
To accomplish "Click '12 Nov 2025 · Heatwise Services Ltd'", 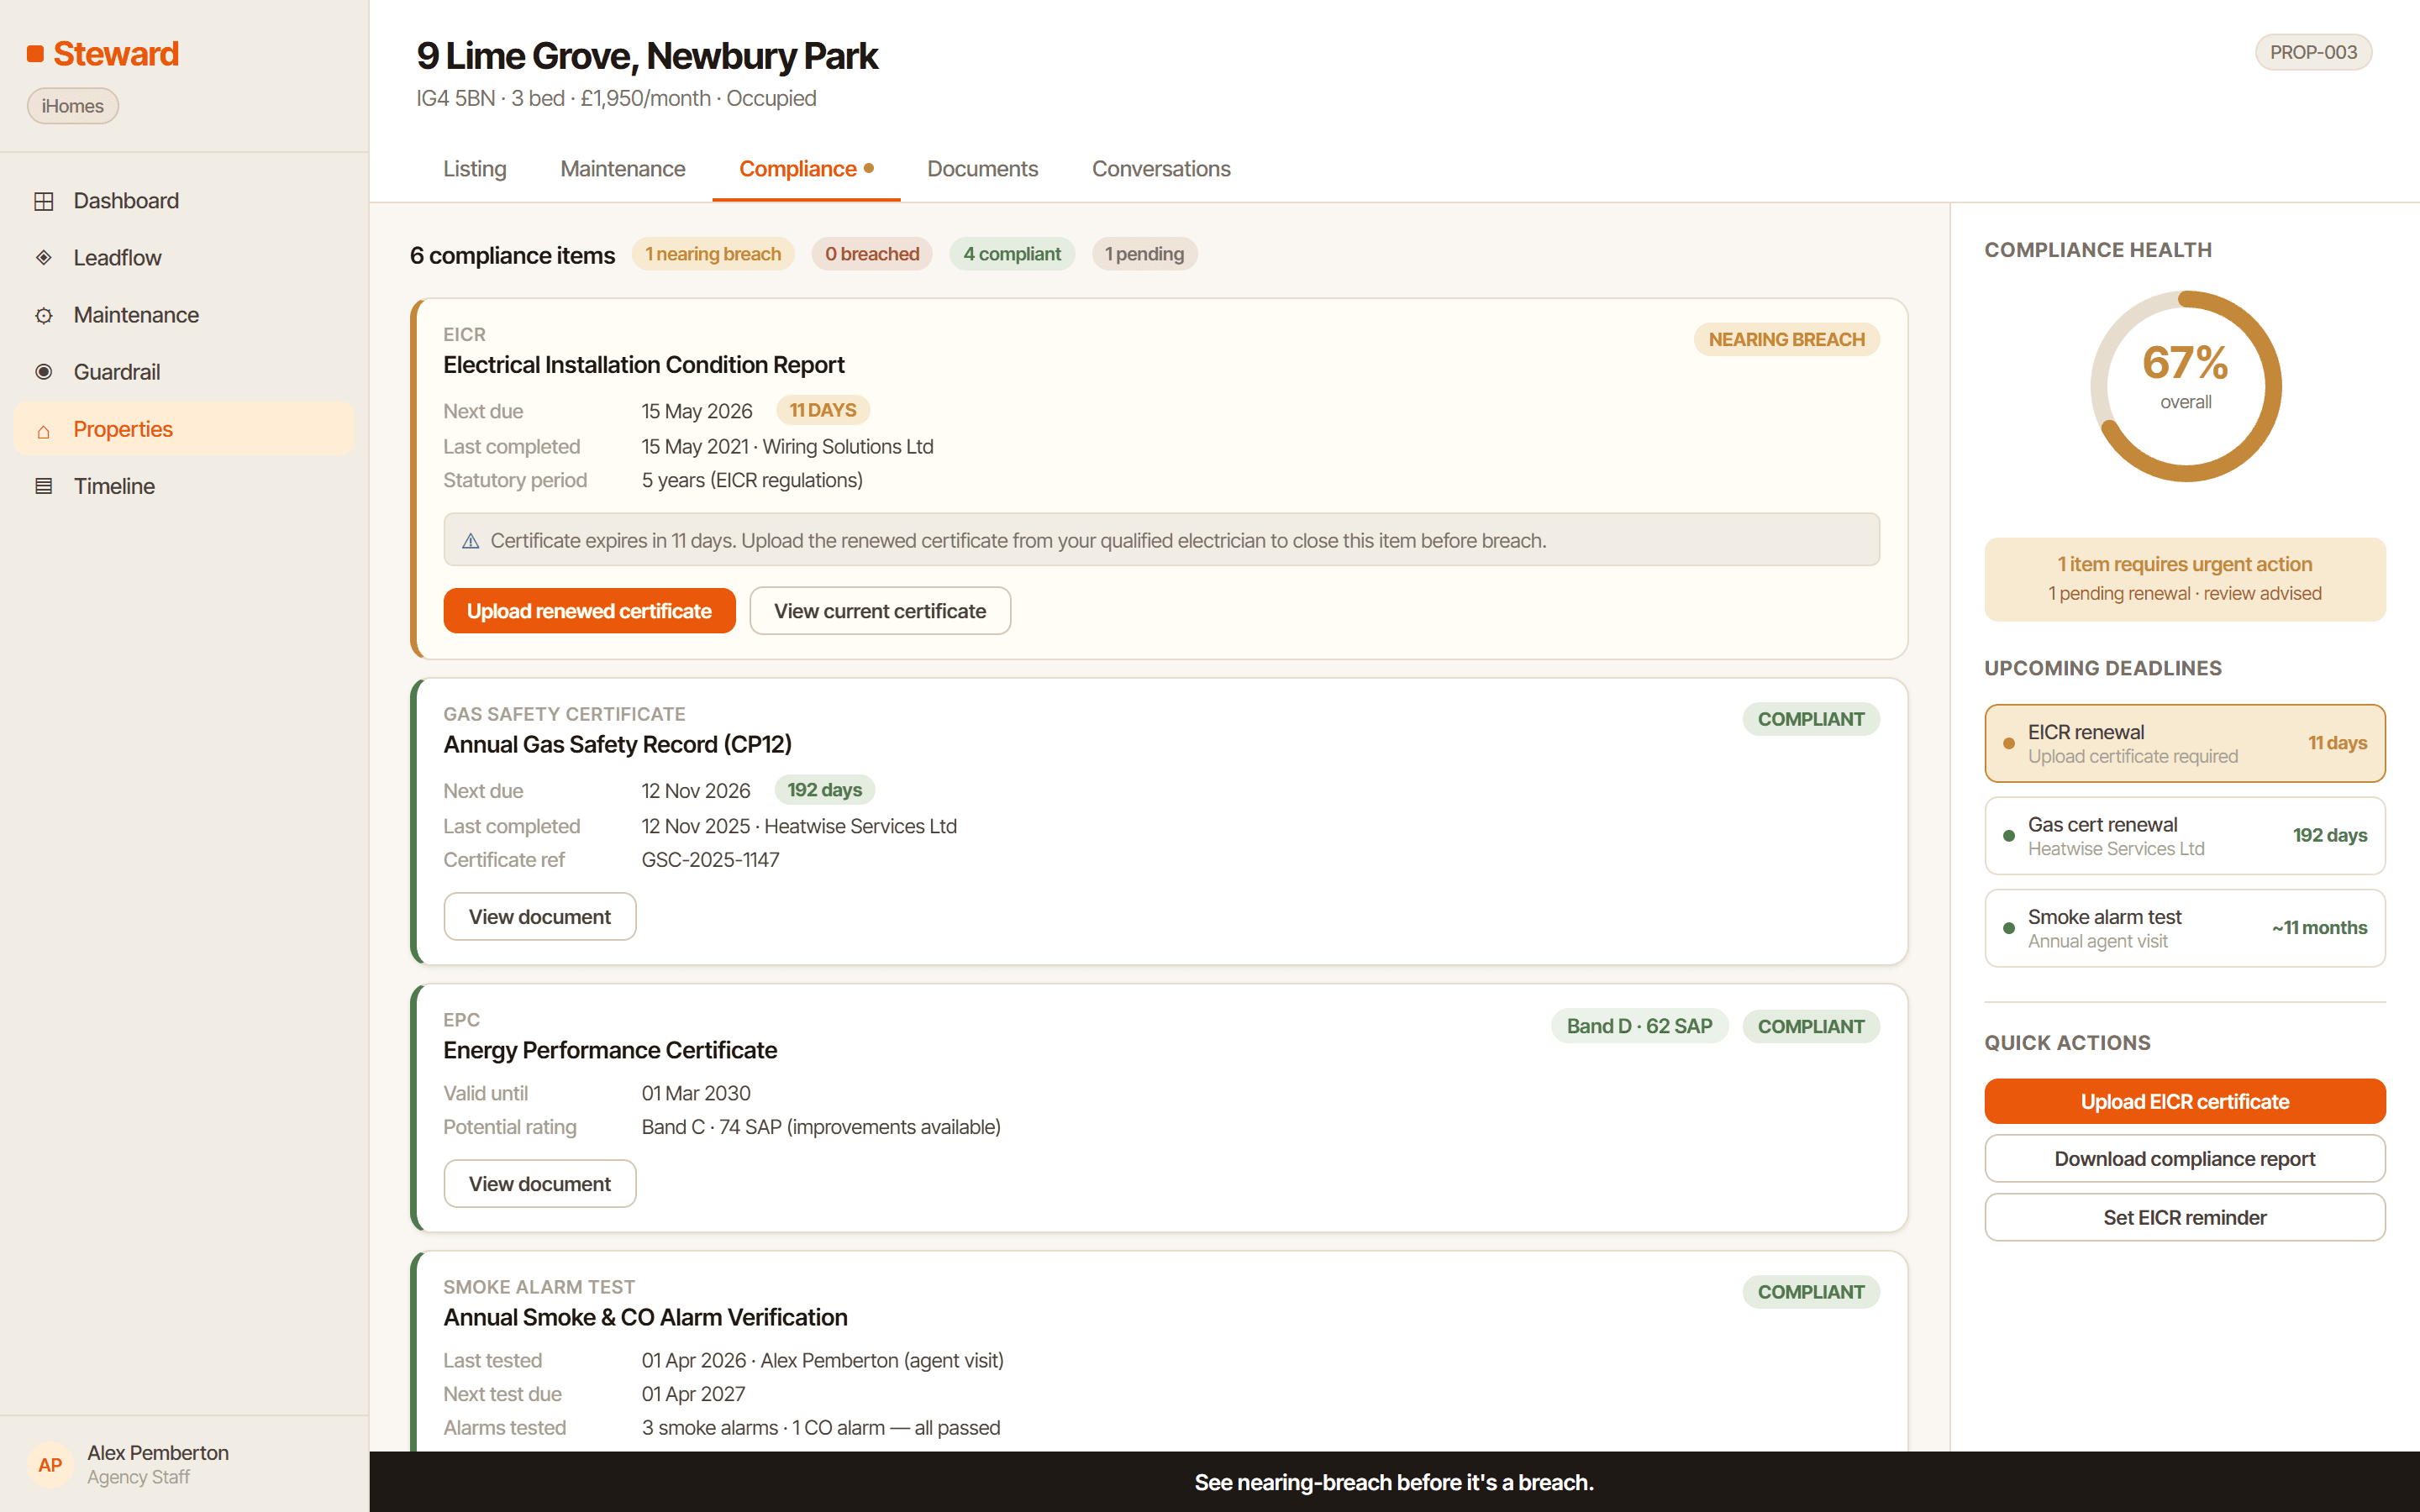I will click(799, 827).
